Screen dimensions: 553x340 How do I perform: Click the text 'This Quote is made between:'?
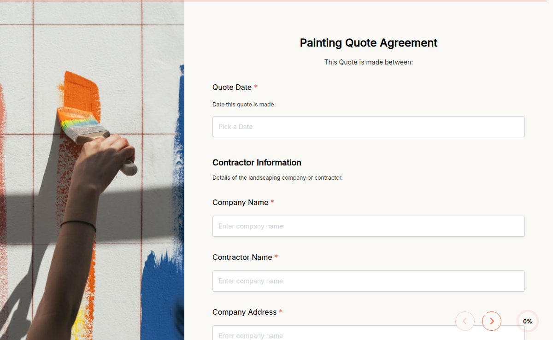(x=369, y=62)
